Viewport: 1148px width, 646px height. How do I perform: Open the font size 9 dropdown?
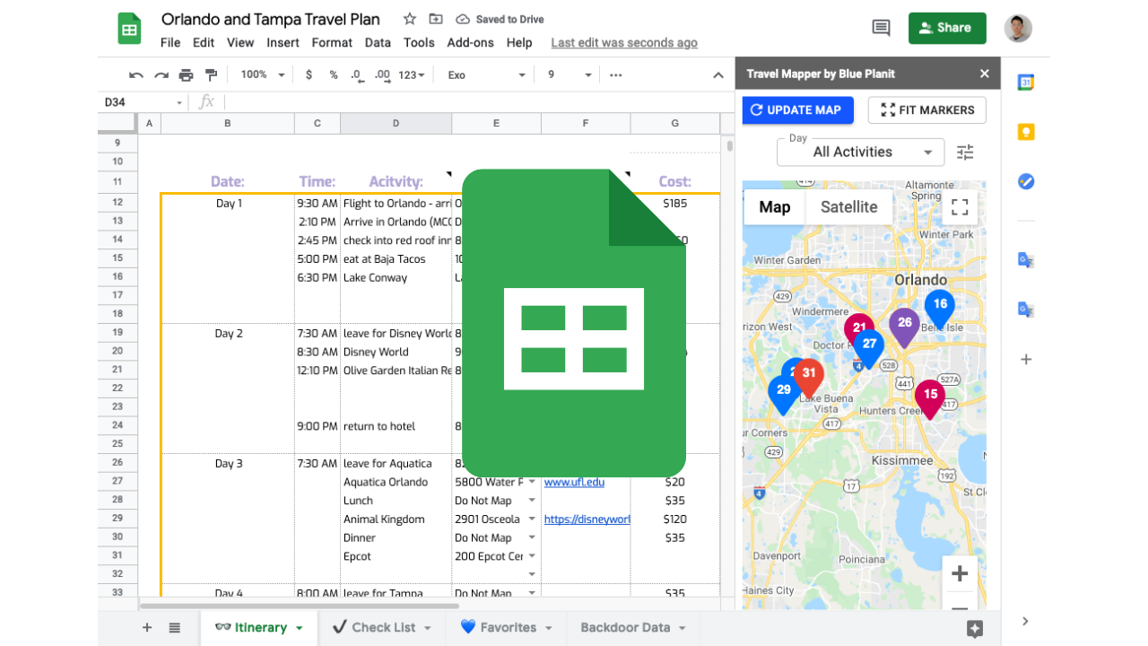click(x=570, y=75)
